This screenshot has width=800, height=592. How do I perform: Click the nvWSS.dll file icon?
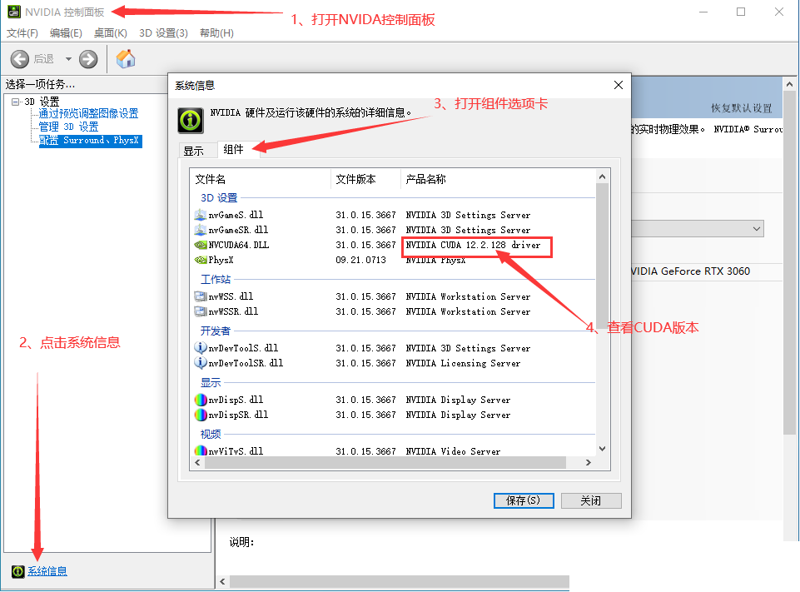[201, 296]
